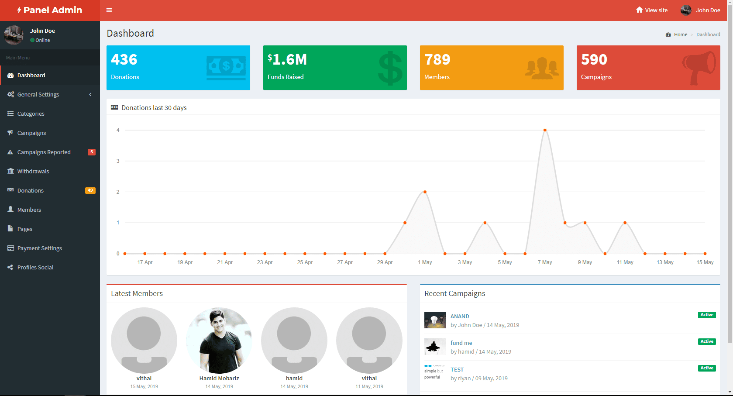This screenshot has height=396, width=733.
Task: Click the View site home icon
Action: tap(639, 10)
